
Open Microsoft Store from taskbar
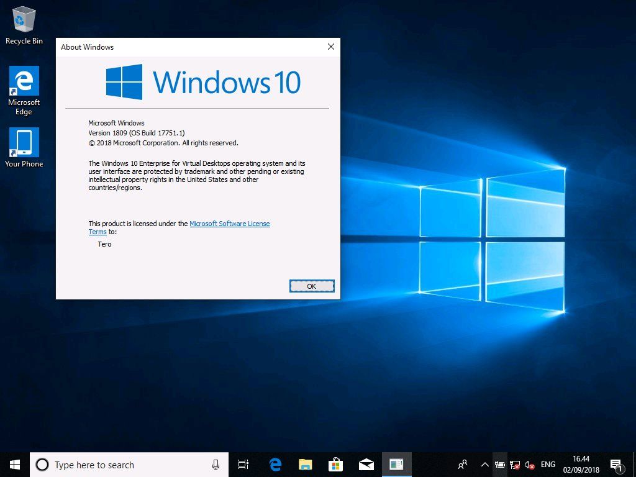point(336,465)
